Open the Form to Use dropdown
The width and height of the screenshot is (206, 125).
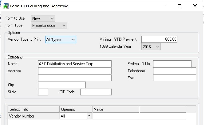click(x=43, y=18)
